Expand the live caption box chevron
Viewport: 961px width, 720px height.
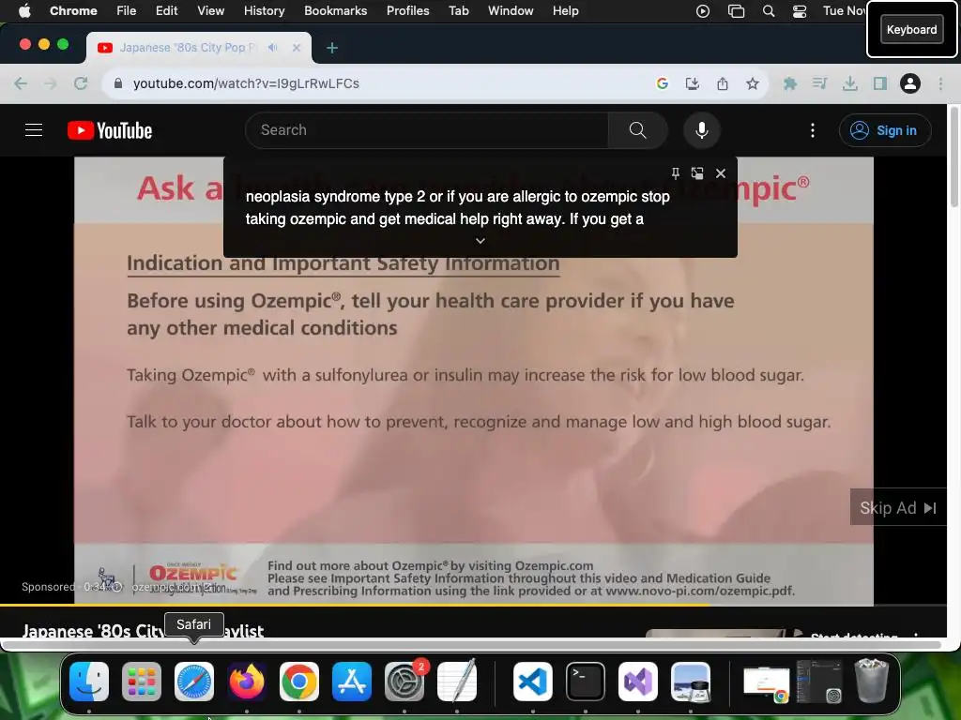480,241
